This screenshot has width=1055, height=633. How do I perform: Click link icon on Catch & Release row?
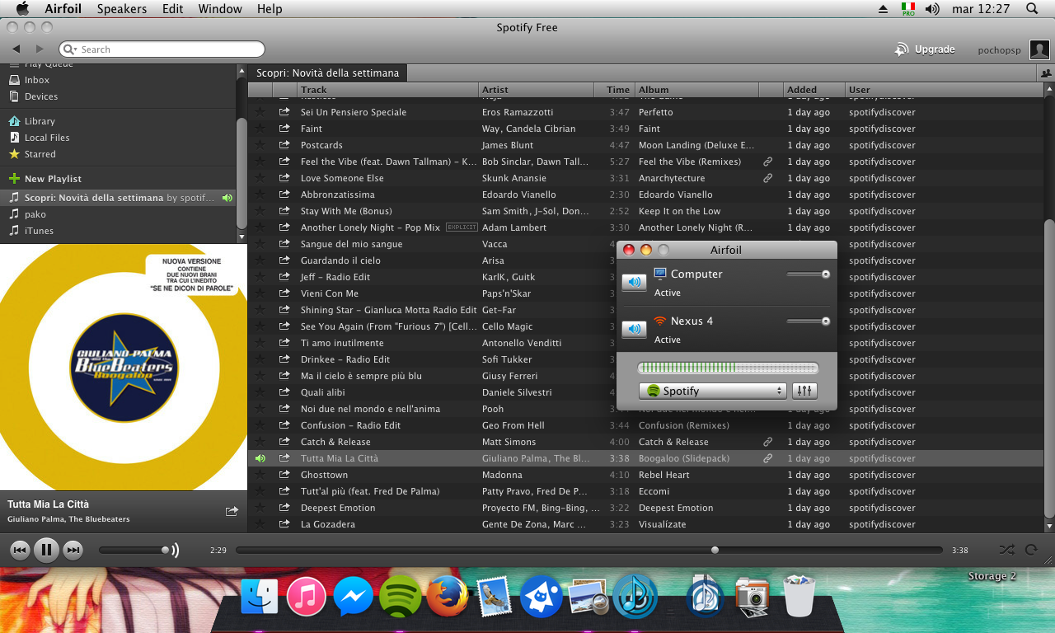[x=768, y=442]
